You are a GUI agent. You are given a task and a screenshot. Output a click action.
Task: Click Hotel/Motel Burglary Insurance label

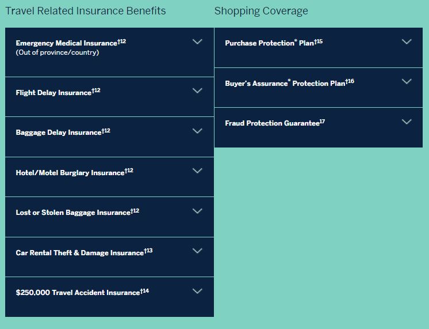[70, 173]
